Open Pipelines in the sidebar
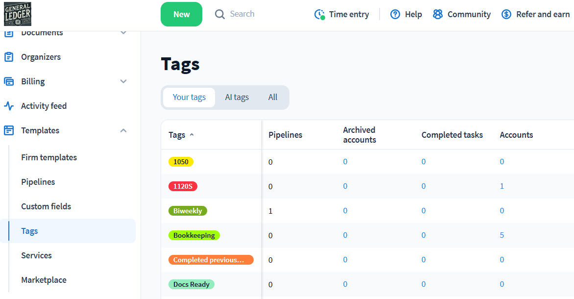Viewport: 574px width, 299px height. pos(38,182)
